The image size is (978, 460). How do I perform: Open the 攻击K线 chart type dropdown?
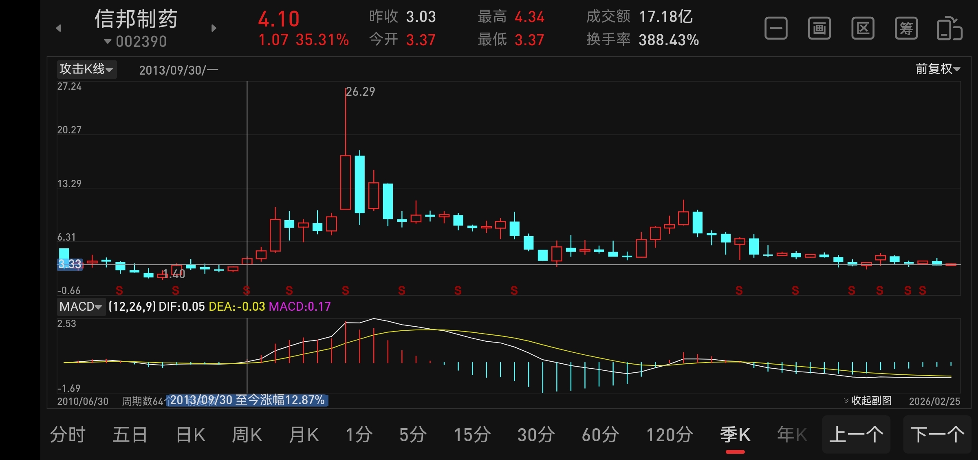[86, 69]
